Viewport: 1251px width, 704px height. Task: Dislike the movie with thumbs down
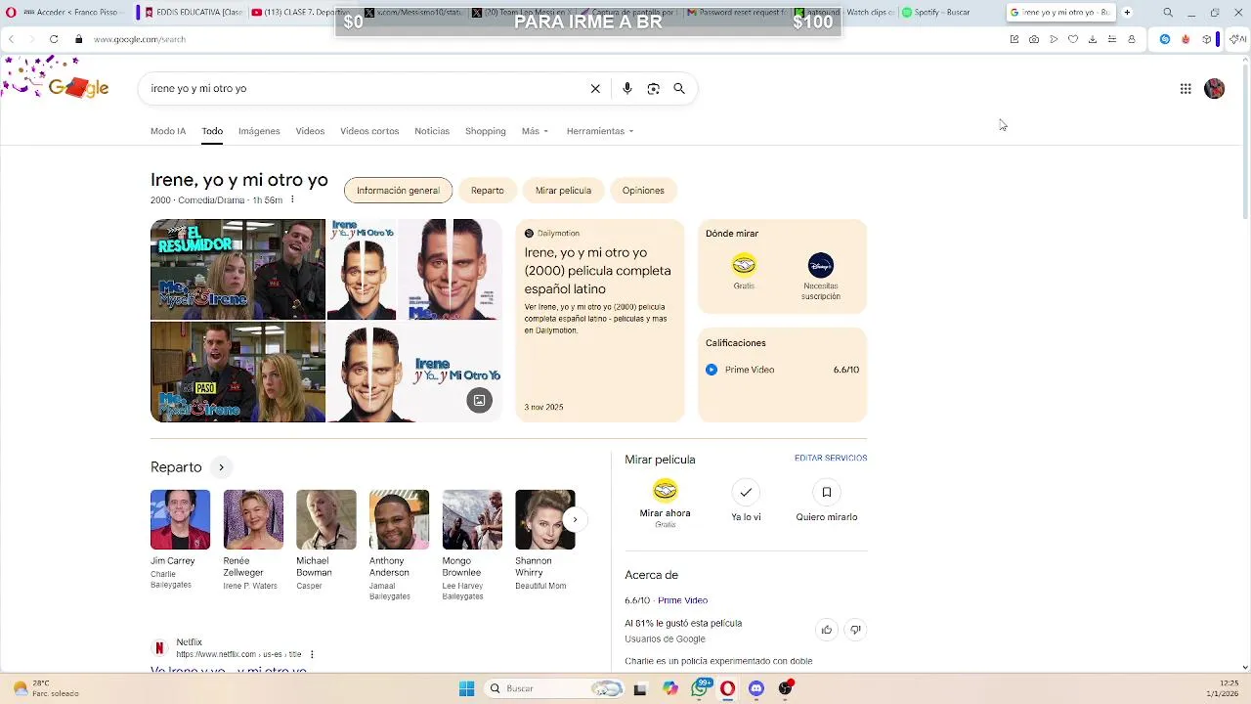pyautogui.click(x=855, y=630)
